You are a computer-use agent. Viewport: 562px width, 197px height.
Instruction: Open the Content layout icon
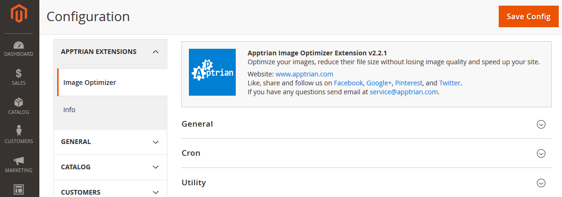click(19, 189)
